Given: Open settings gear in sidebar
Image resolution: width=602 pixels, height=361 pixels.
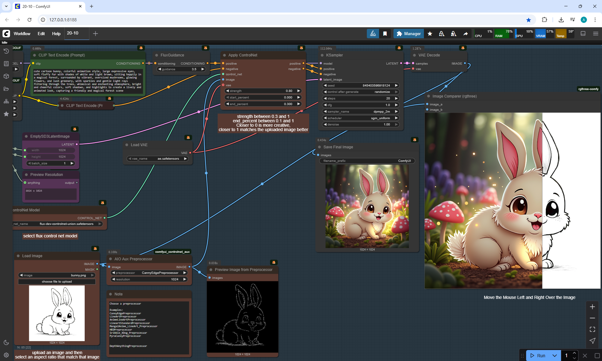Looking at the screenshot, I should (6, 355).
